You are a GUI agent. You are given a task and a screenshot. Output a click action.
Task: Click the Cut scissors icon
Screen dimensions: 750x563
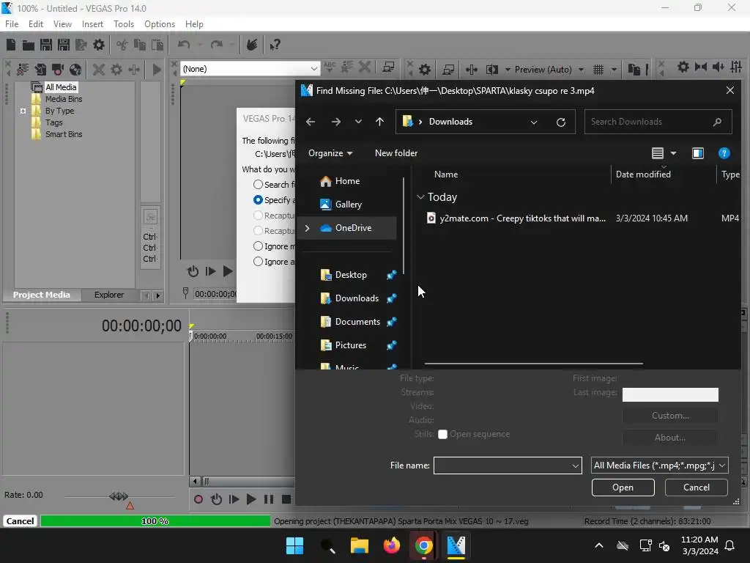(122, 45)
